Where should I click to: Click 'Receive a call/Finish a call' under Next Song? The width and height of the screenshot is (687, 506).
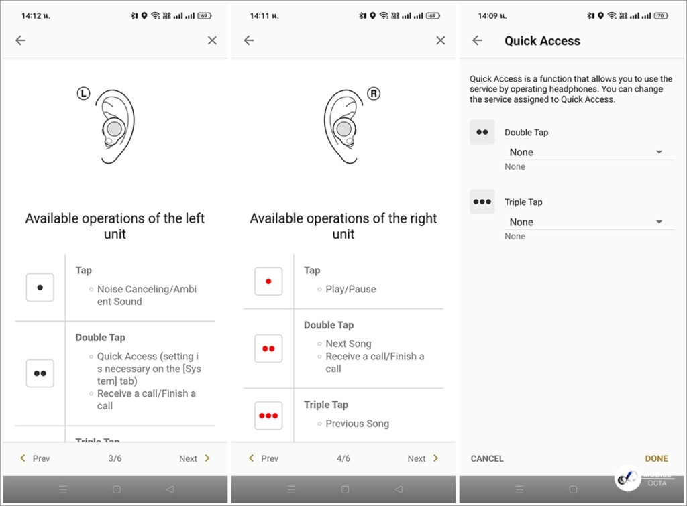375,363
